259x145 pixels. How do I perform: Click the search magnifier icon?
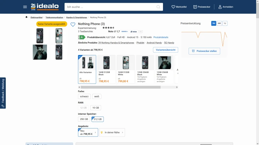tap(158, 7)
